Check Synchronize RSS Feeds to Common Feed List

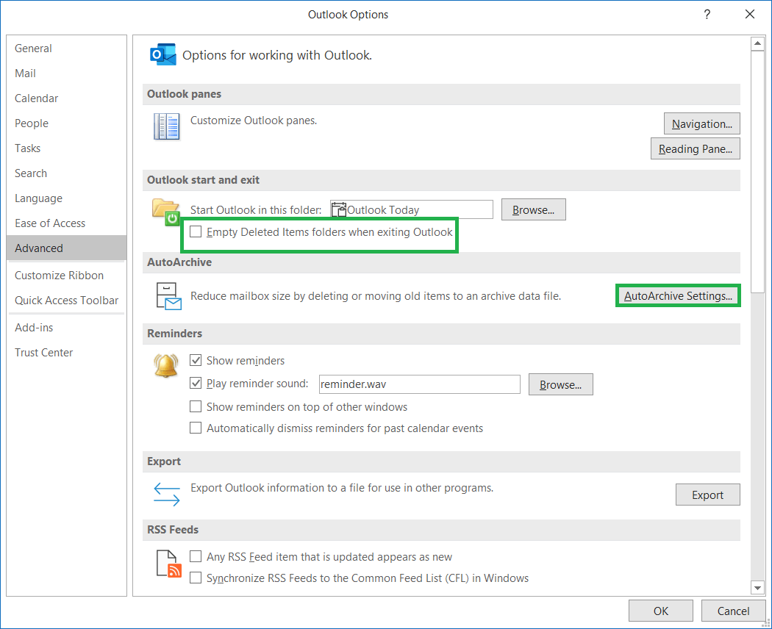tap(196, 578)
